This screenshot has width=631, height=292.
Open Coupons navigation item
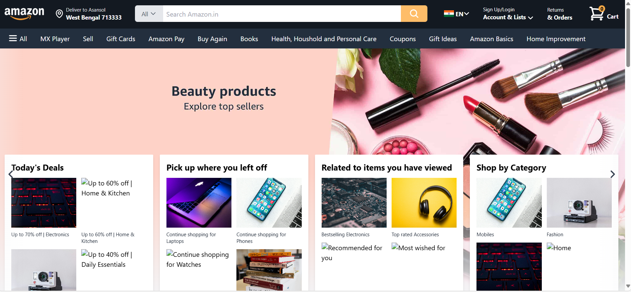tap(403, 39)
